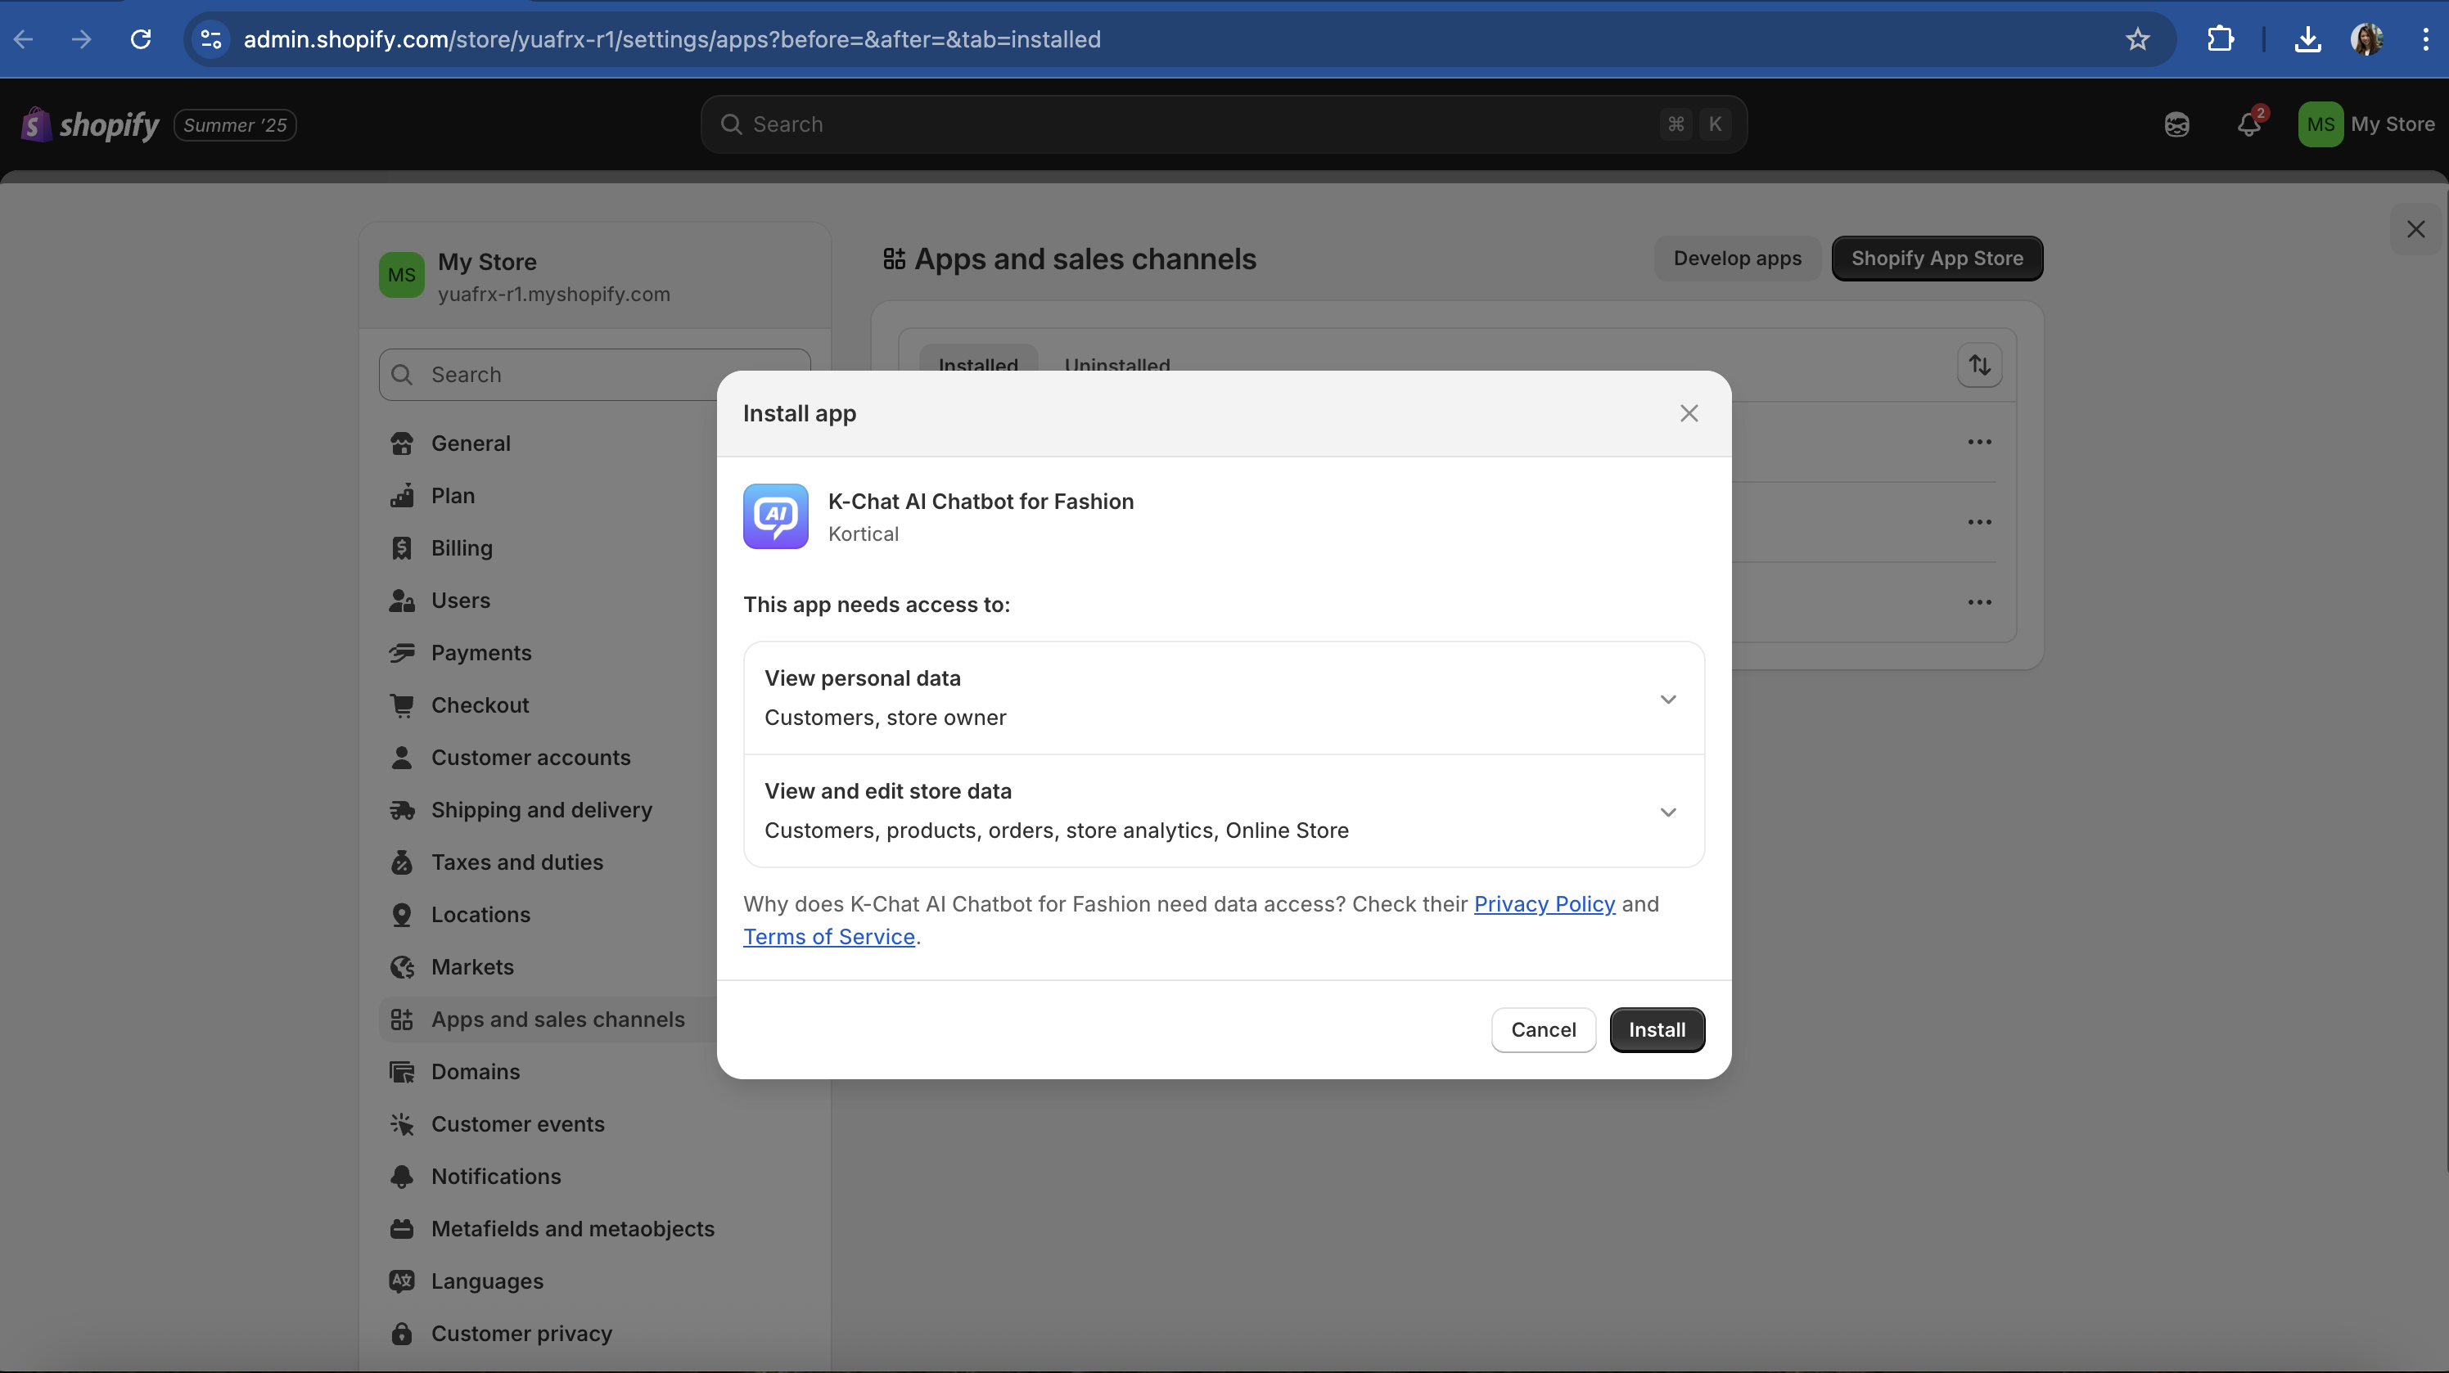Open the notifications bell icon
The image size is (2449, 1373).
(2248, 124)
